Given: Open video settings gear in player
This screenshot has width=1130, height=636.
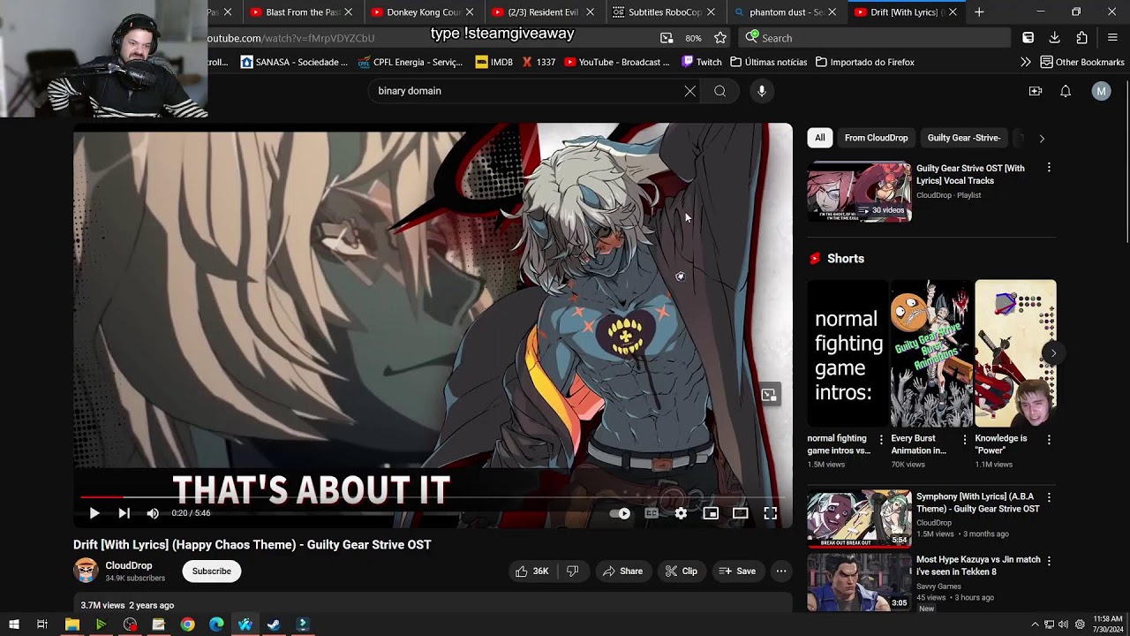Looking at the screenshot, I should click(681, 513).
